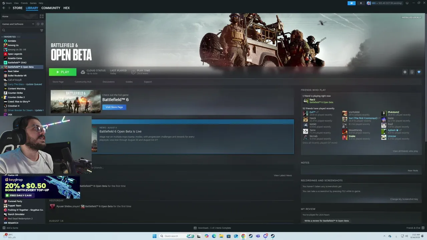This screenshot has height=240, width=427.
Task: Open the Games menu
Action: click(33, 3)
